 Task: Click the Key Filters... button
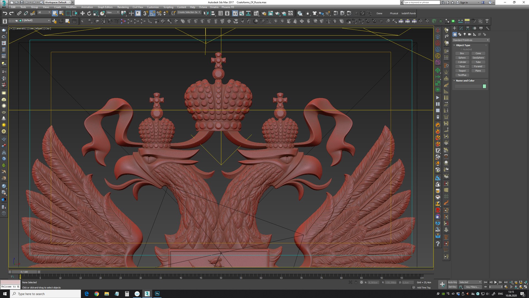click(473, 287)
